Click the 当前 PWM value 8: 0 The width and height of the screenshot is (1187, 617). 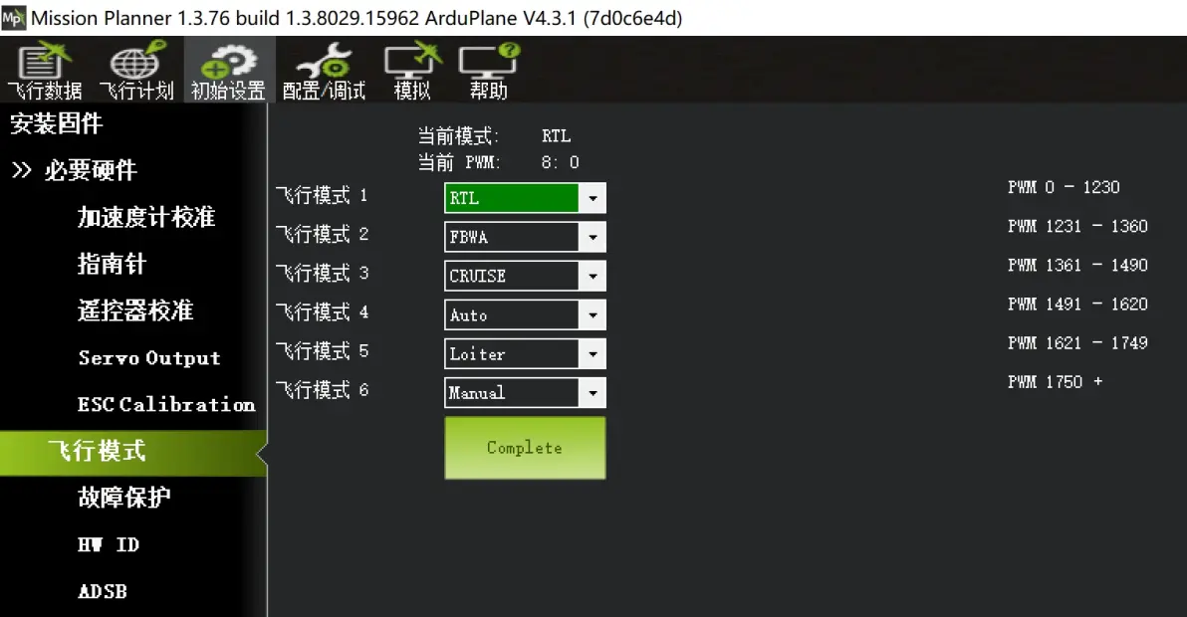pos(561,162)
